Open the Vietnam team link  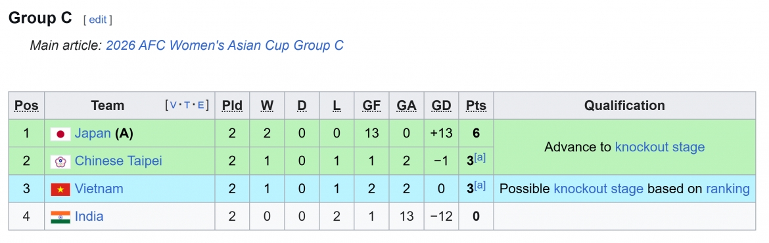[x=99, y=189]
